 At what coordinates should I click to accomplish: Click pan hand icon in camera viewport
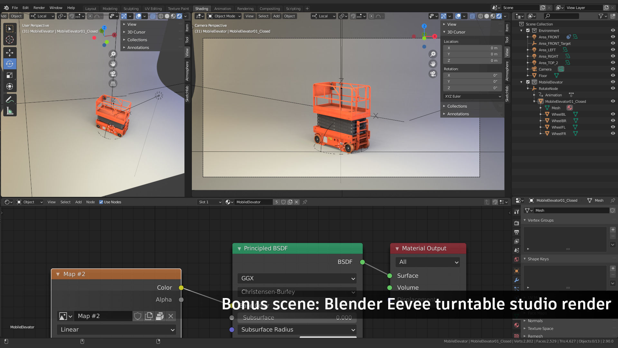click(x=433, y=64)
